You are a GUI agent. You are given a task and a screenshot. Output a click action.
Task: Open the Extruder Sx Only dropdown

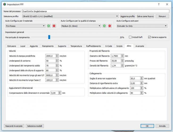[x=166, y=26]
